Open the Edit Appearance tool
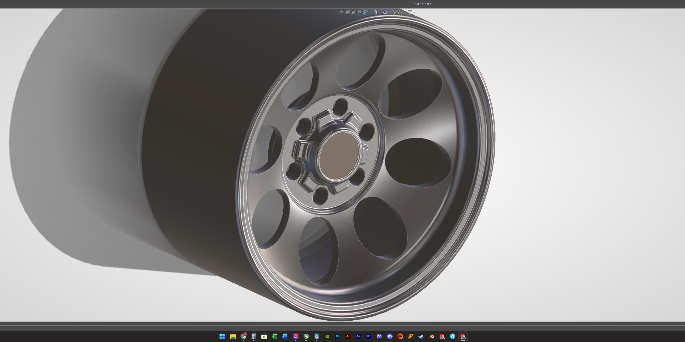The width and height of the screenshot is (685, 342). [394, 12]
